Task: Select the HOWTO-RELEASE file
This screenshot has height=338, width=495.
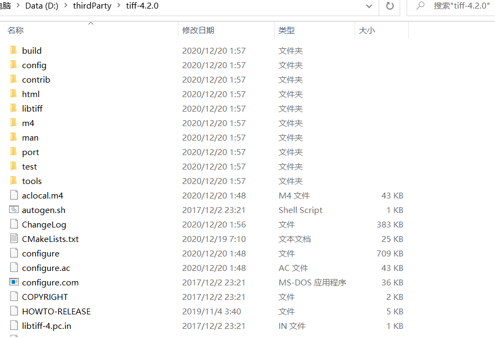Action: click(56, 311)
